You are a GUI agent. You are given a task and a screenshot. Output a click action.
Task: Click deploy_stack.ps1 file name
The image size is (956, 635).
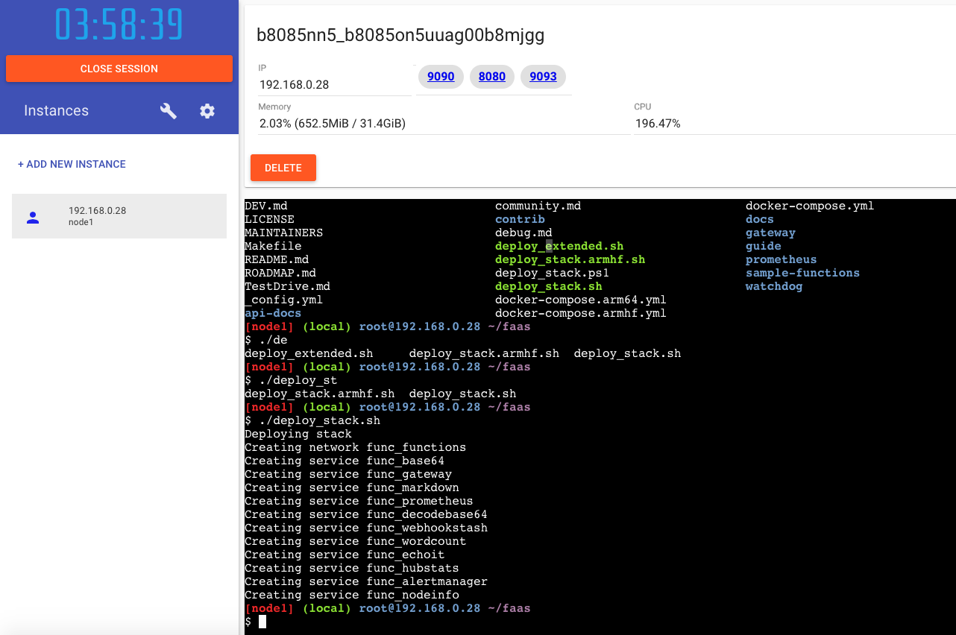(x=552, y=273)
